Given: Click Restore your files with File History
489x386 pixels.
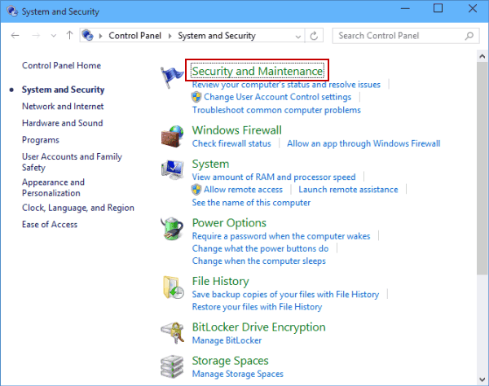Looking at the screenshot, I should pos(257,307).
